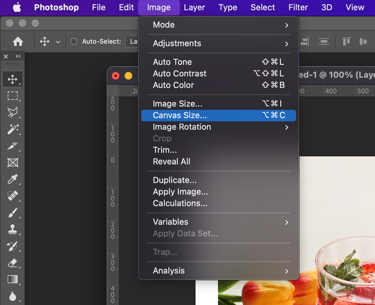This screenshot has width=375, height=305.
Task: Expand the Mode submenu
Action: (x=219, y=25)
